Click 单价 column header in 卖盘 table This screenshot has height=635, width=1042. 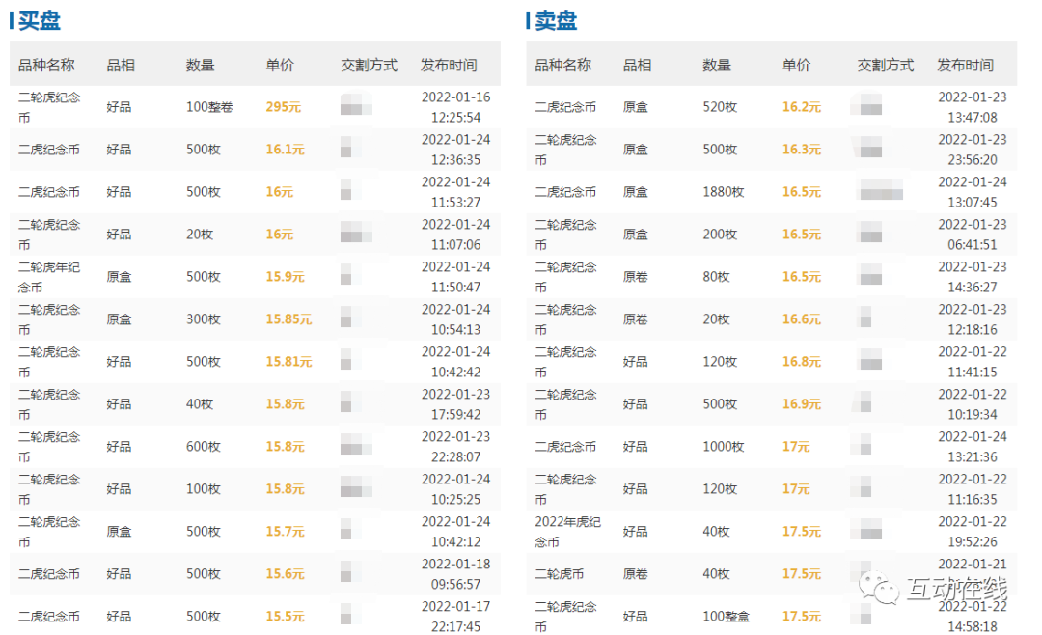796,66
